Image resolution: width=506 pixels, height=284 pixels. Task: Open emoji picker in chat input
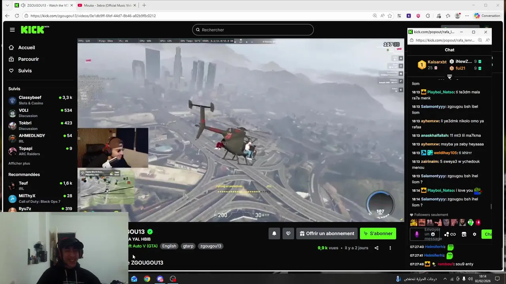(x=433, y=234)
